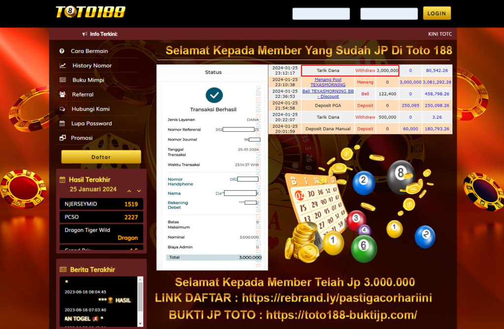Click the Hasil Terakhir calendar icon
Viewport: 504px width, 329px height.
click(x=63, y=179)
